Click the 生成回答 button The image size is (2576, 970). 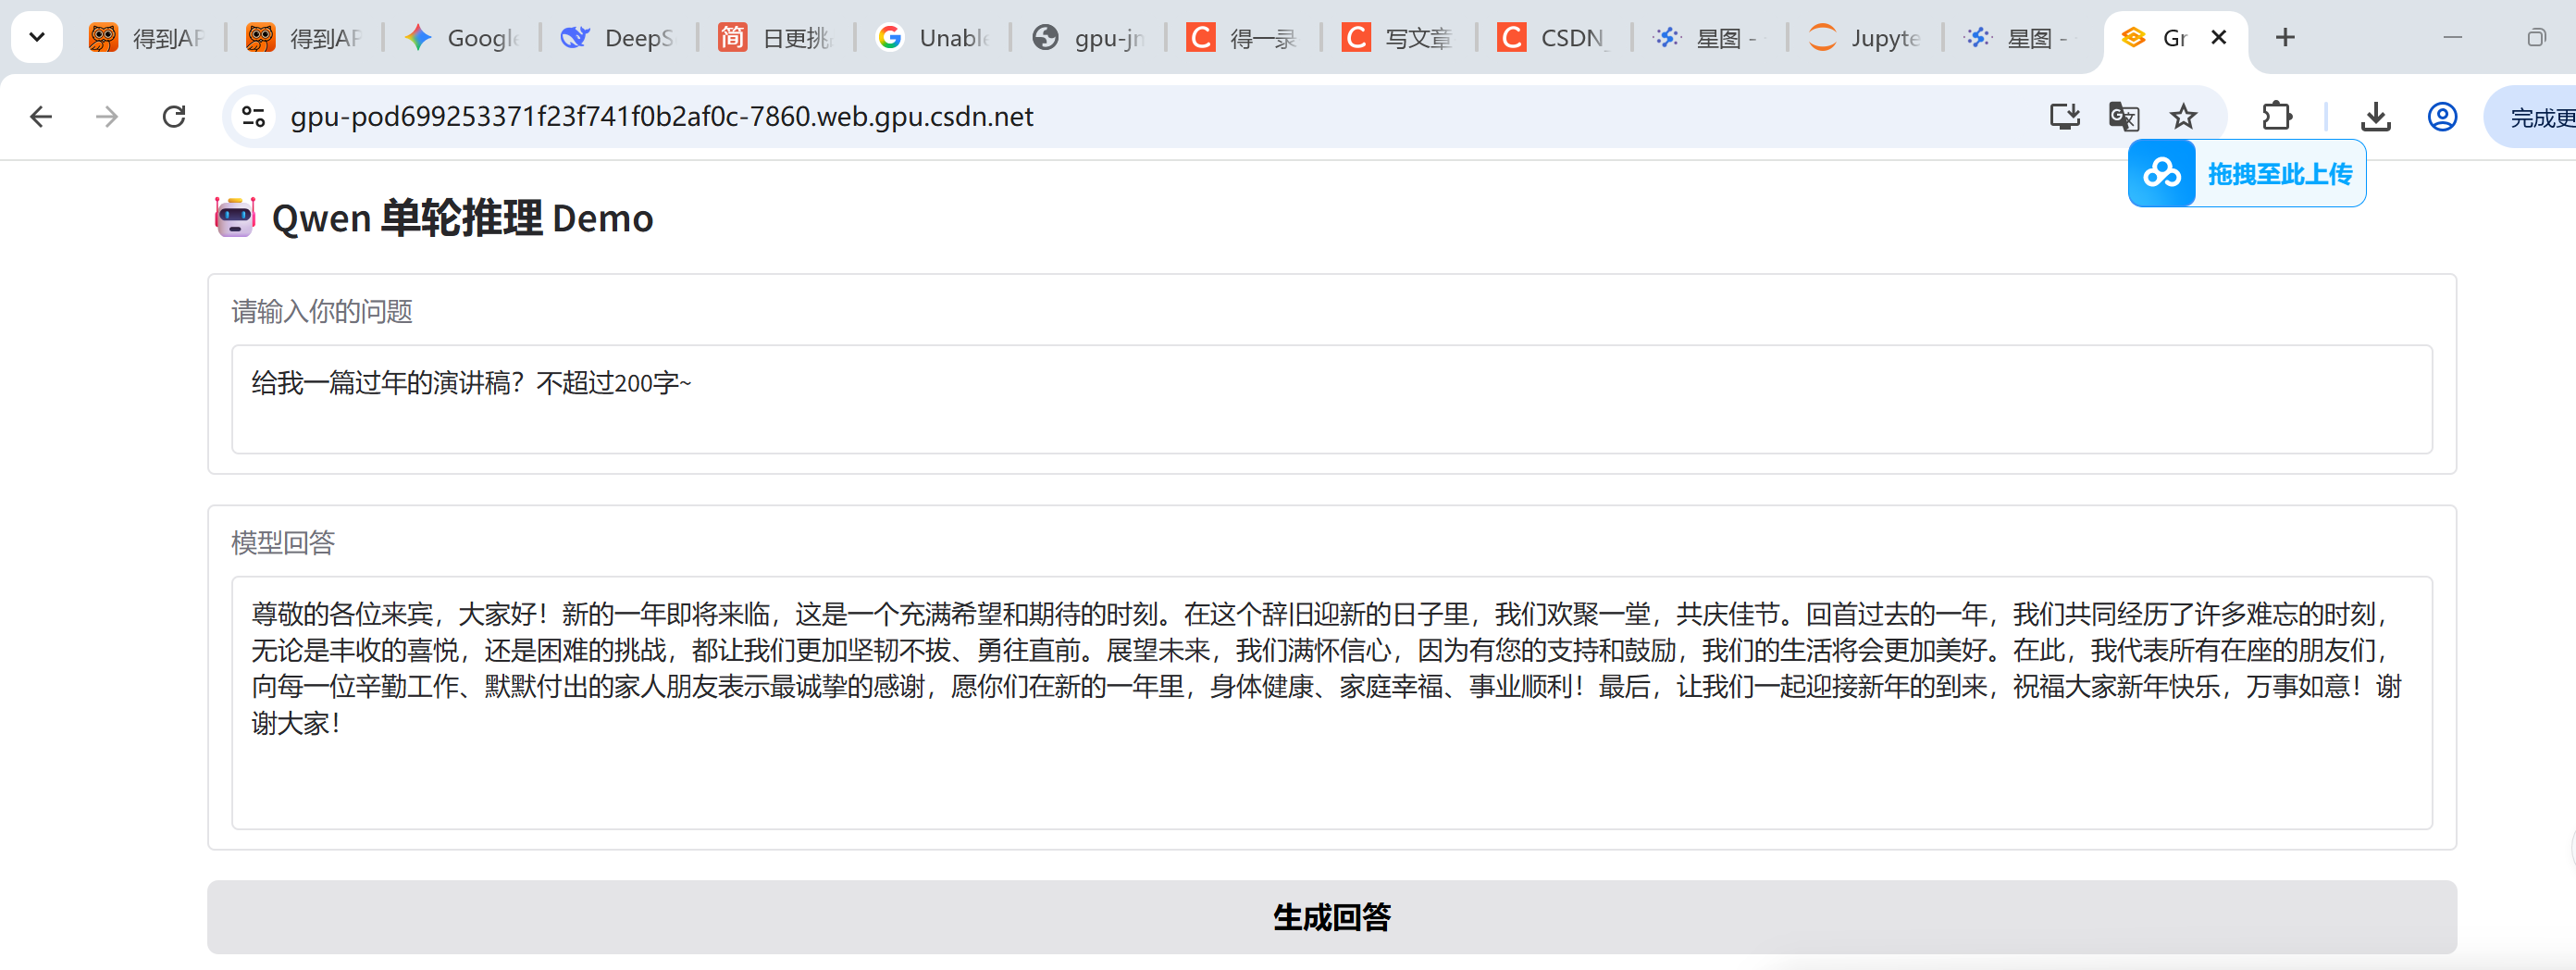point(1332,917)
